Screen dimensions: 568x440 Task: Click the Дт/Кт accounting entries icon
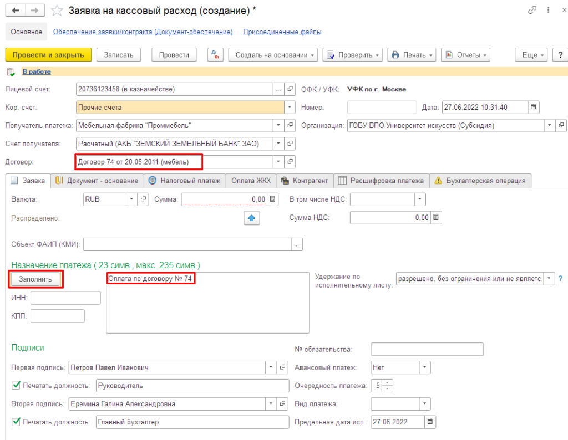point(215,55)
